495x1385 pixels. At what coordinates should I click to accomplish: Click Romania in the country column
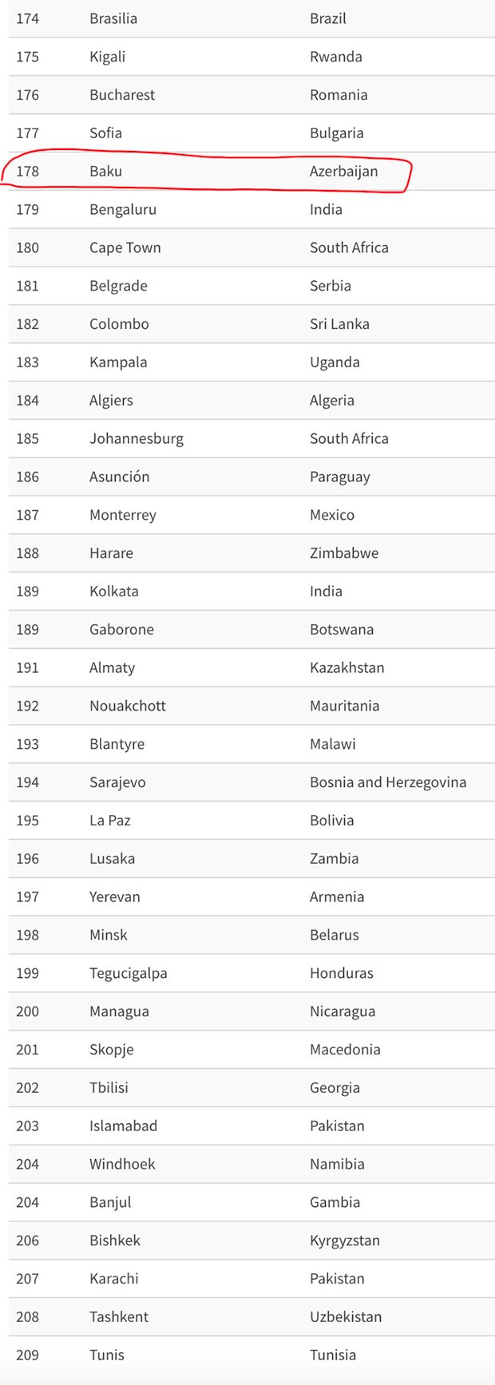[339, 95]
